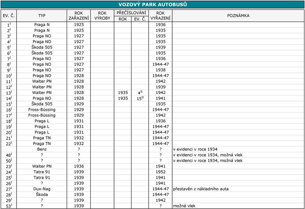The image size is (305, 209).
Task: Click the Benz type cell
Action: pos(42,149)
